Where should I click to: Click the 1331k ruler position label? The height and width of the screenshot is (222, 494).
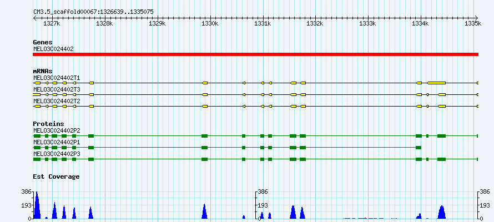(x=263, y=23)
